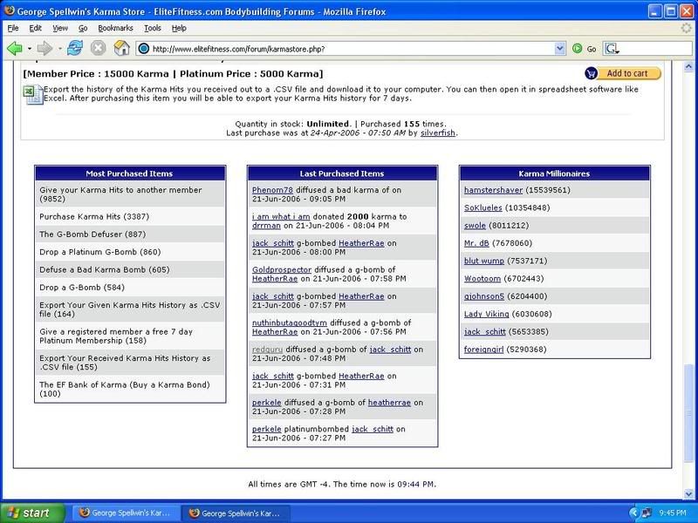Open the Bookmarks menu
This screenshot has height=523, width=698.
click(114, 28)
